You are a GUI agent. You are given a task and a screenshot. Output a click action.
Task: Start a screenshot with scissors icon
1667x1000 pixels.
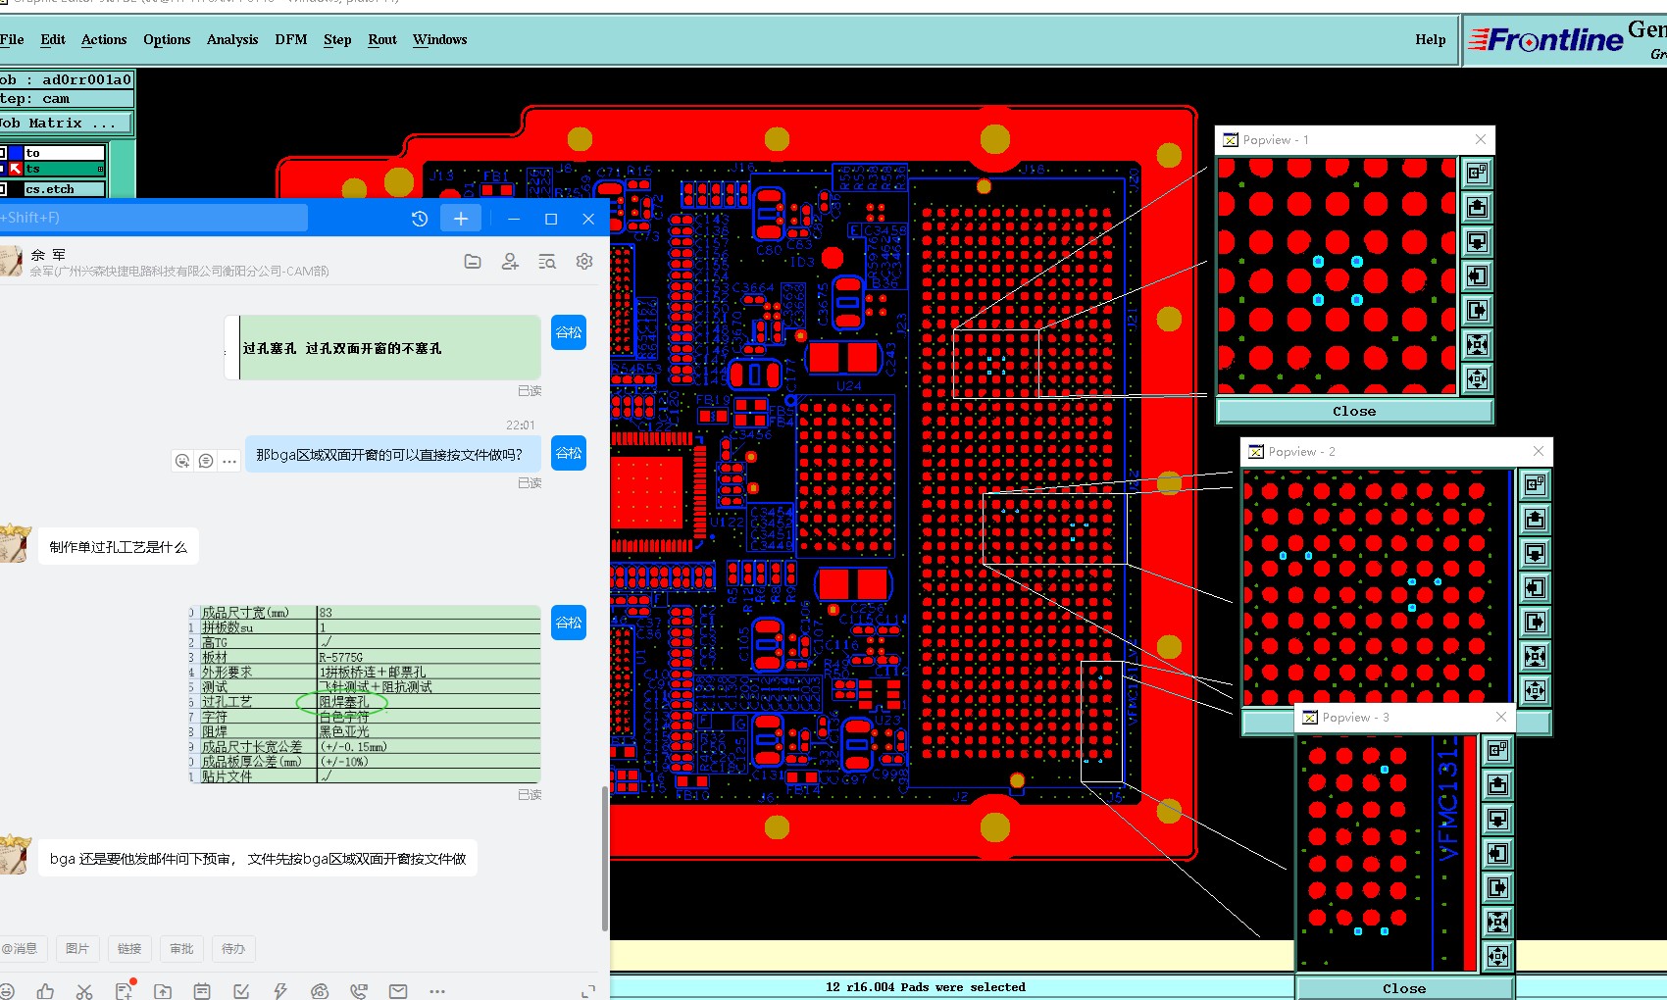click(84, 991)
